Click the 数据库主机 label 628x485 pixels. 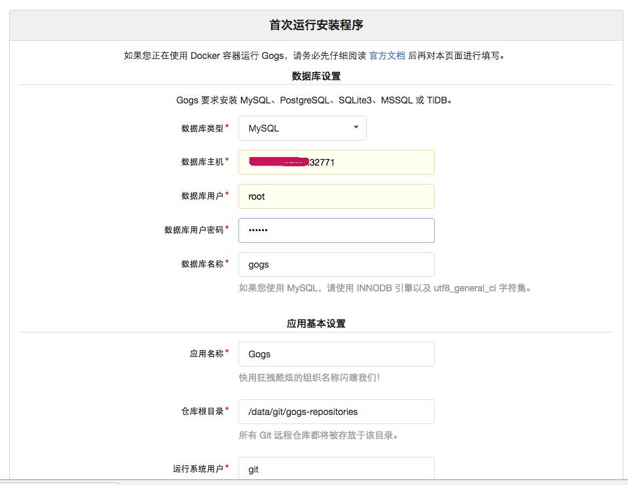(202, 162)
